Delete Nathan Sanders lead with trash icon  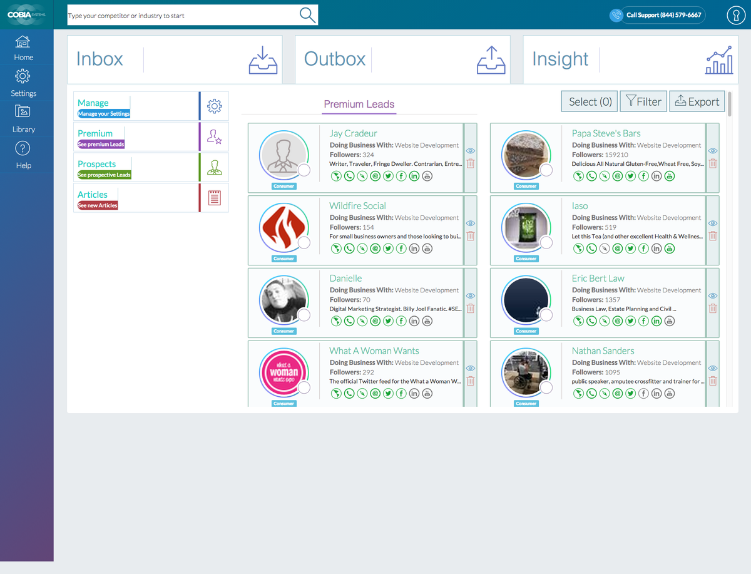tap(713, 381)
